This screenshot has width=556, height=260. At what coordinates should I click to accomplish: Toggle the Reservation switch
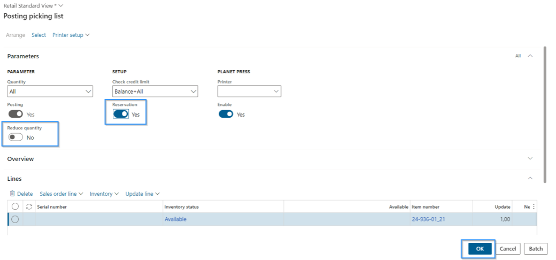(121, 114)
